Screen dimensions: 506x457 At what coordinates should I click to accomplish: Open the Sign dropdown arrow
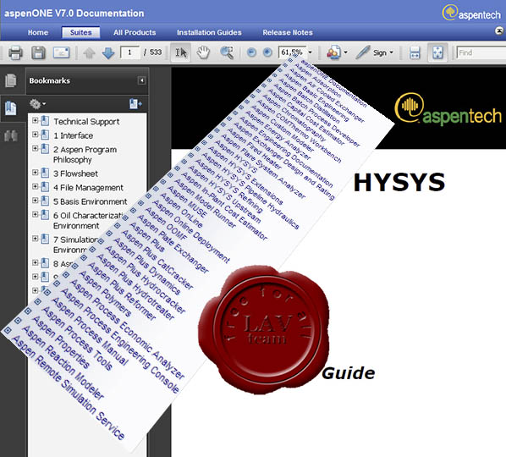coord(391,52)
